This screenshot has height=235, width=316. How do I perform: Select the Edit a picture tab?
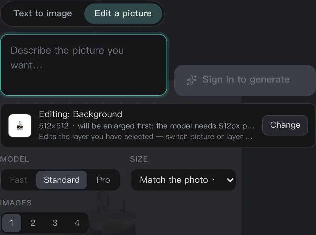123,13
